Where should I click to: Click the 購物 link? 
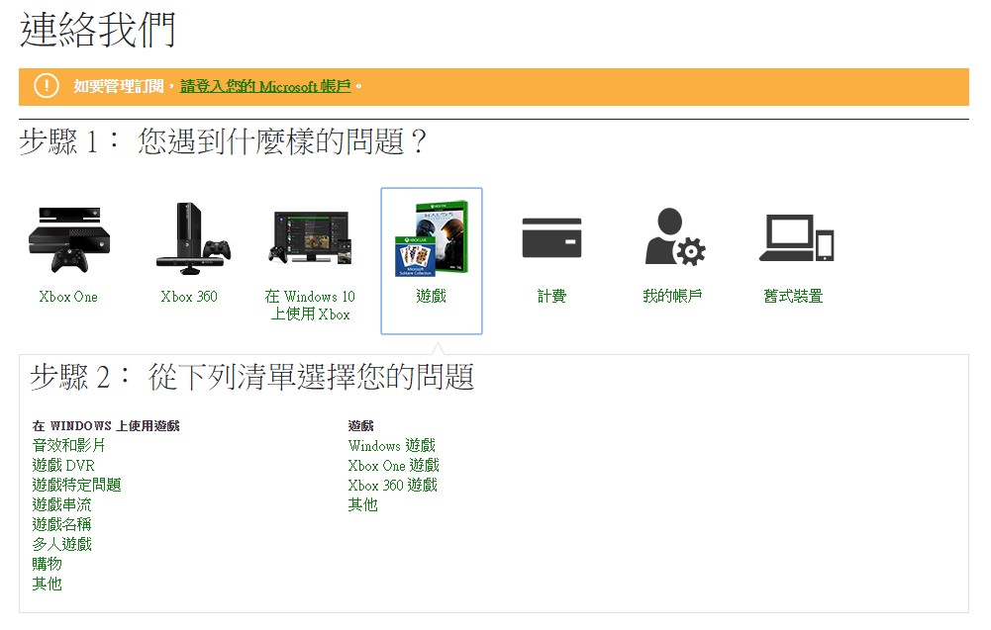[x=47, y=565]
